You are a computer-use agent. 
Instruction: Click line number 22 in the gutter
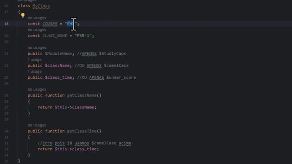6,66
